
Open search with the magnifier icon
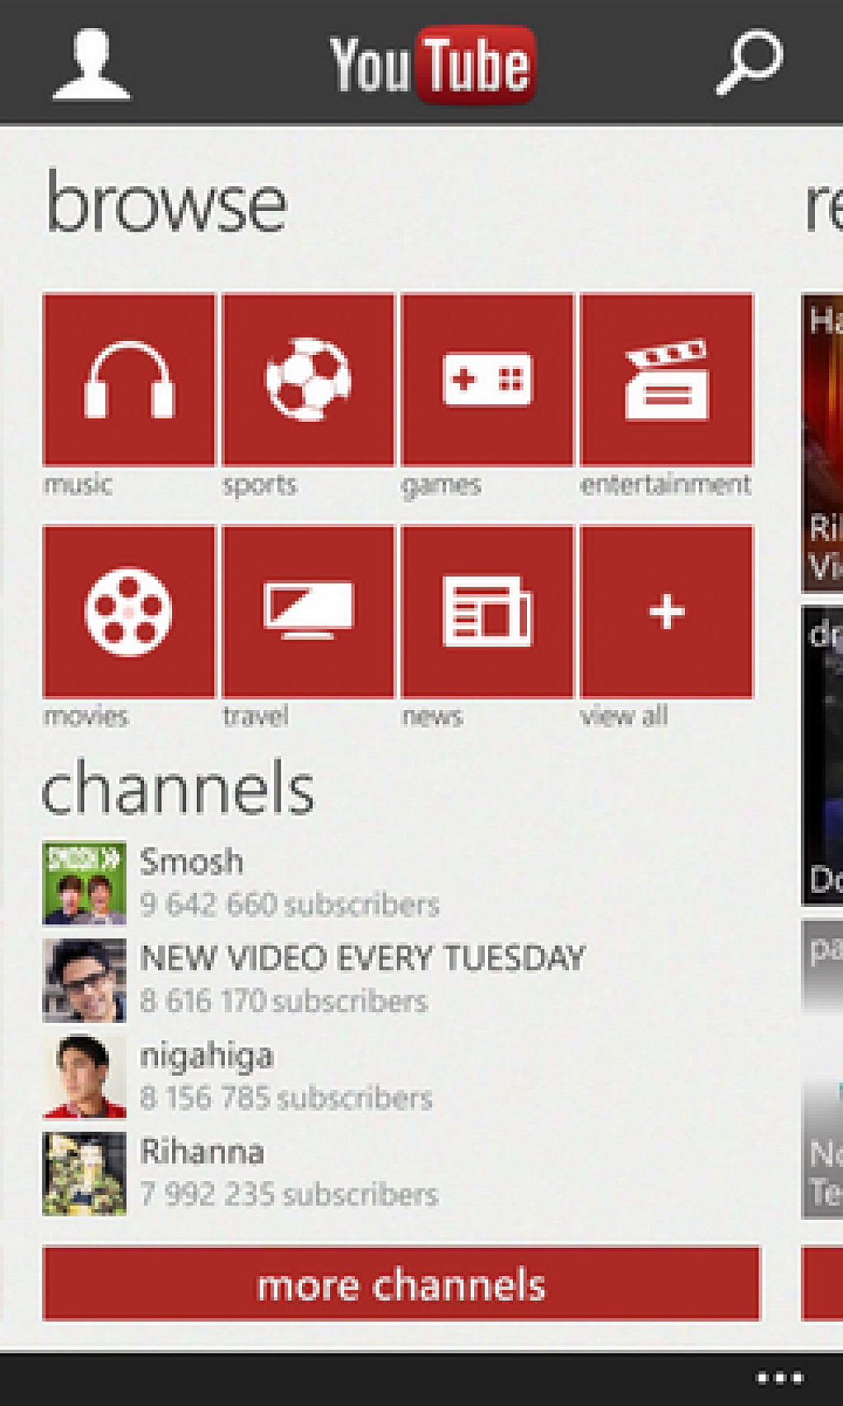point(749,63)
